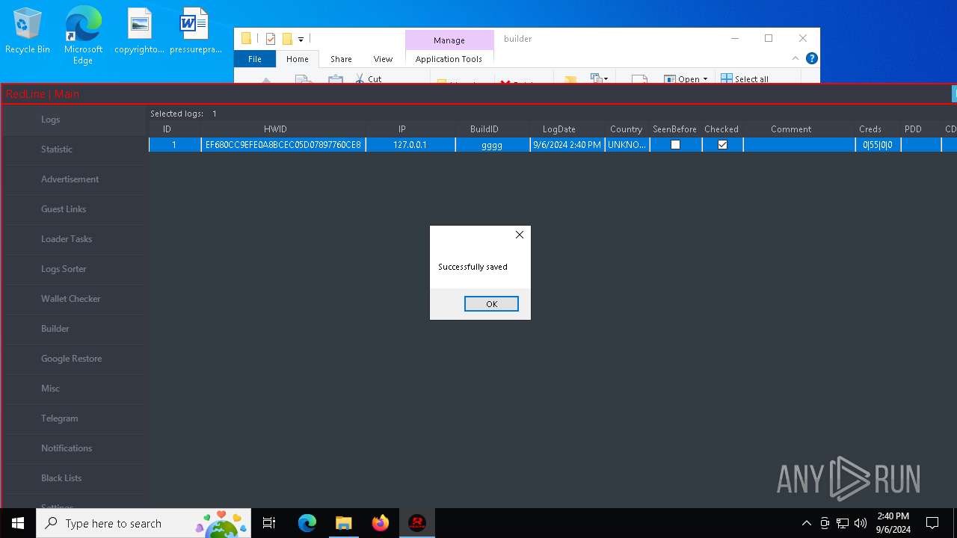Select the 9/6/2024 2:40 PM log date cell
Viewport: 957px width, 538px height.
(x=567, y=145)
